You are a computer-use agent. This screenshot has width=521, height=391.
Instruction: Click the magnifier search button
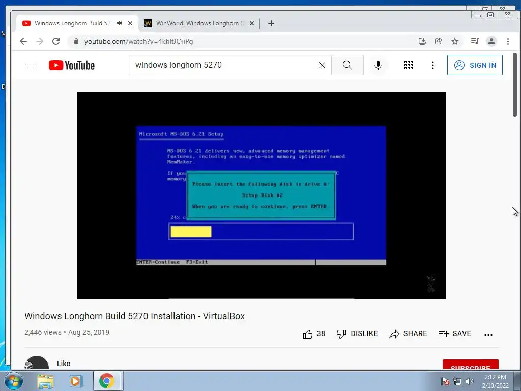[x=347, y=65]
